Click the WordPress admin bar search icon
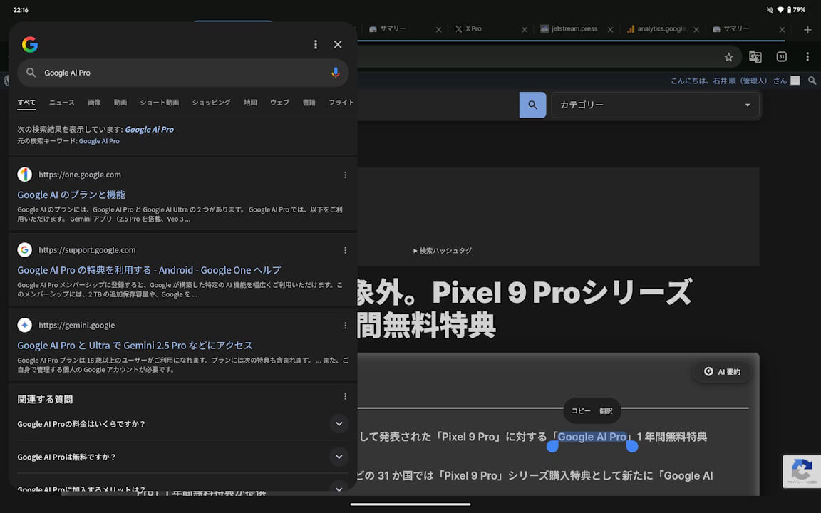This screenshot has height=513, width=821. 812,81
